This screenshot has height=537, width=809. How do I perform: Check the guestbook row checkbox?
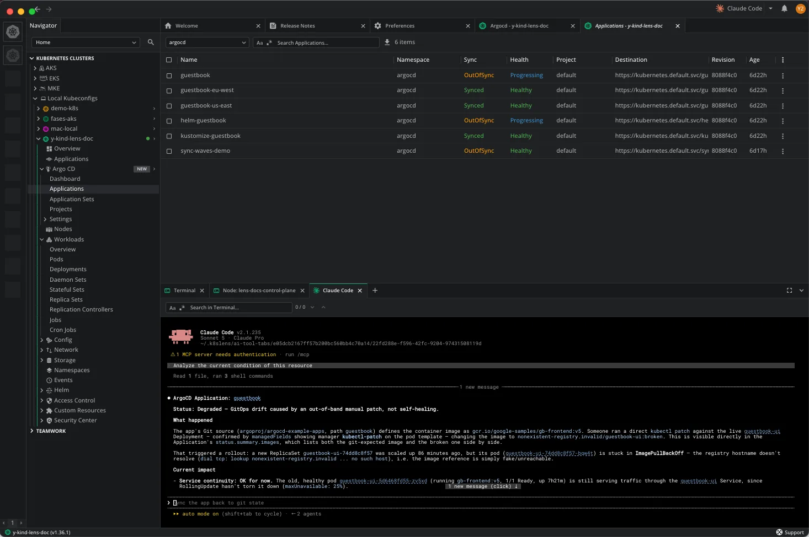[169, 76]
